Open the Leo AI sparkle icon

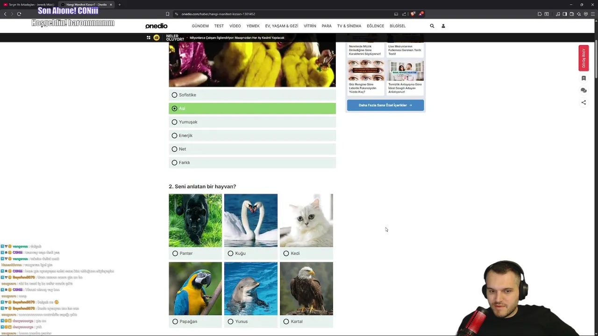[x=579, y=14]
